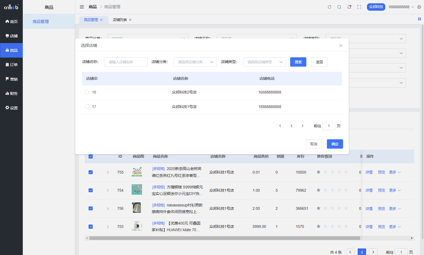
Task: Toggle fullscreen mode icon
Action: point(359,7)
